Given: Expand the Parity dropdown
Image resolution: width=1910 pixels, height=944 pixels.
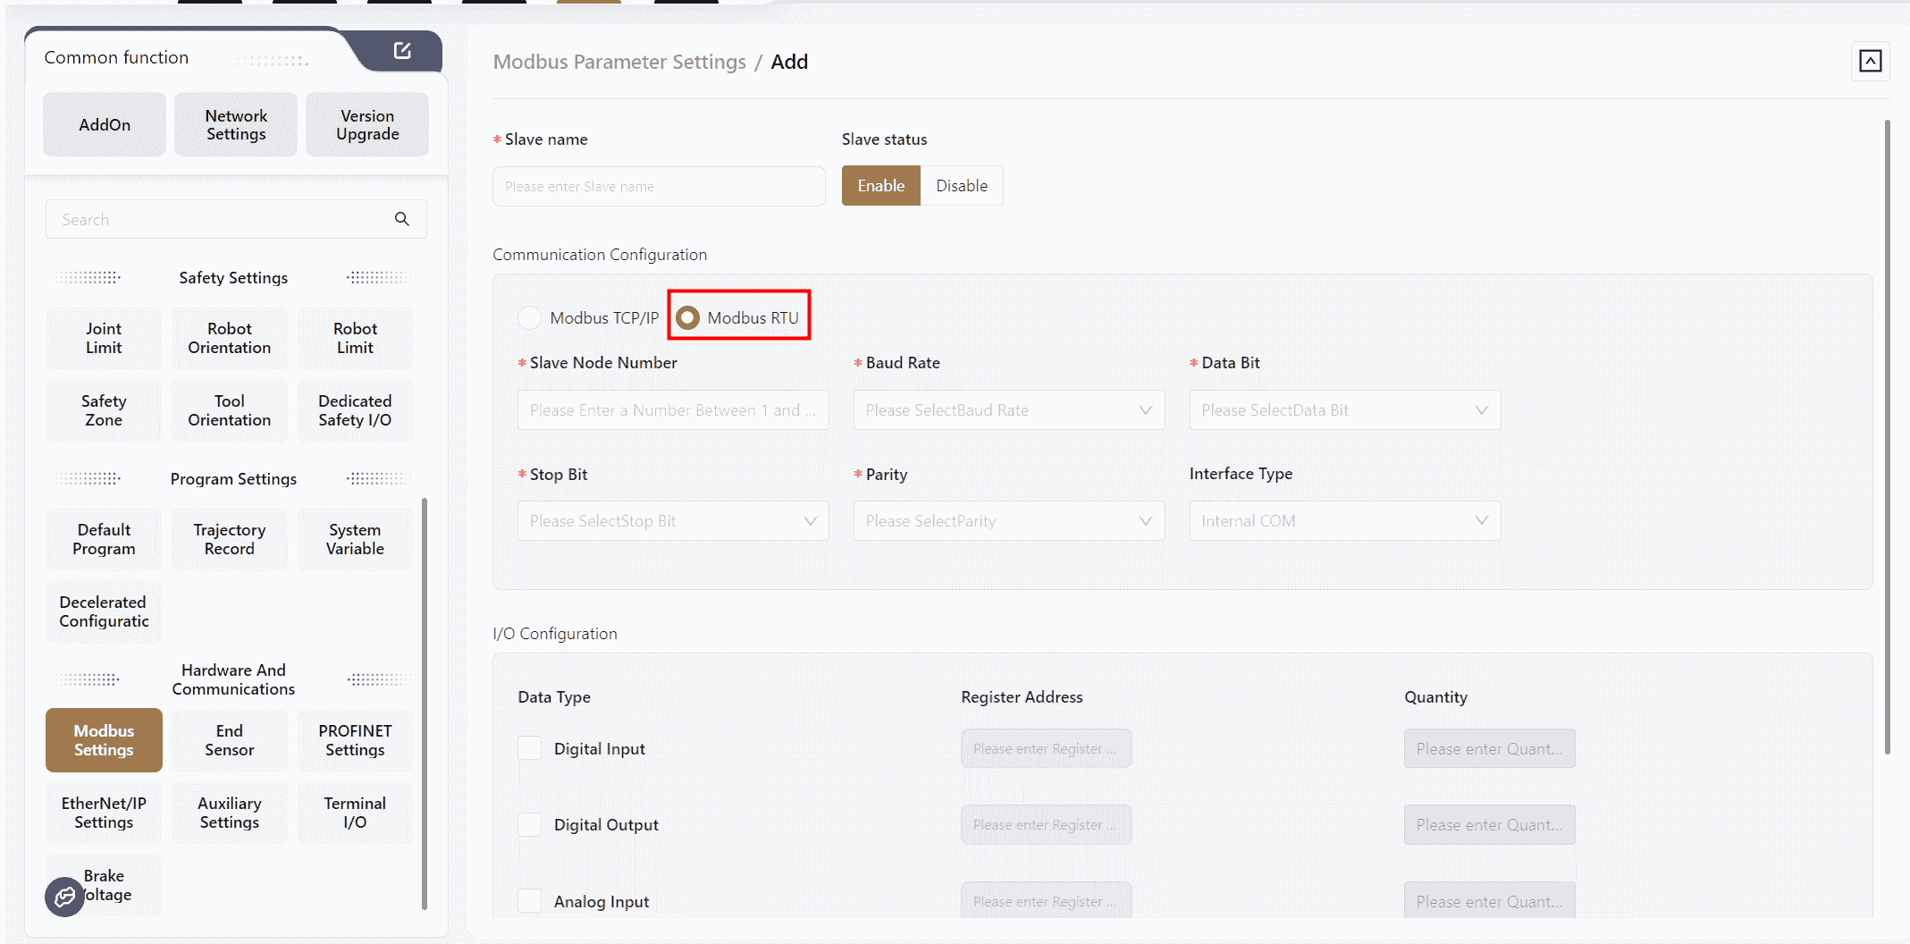Looking at the screenshot, I should 1008,521.
